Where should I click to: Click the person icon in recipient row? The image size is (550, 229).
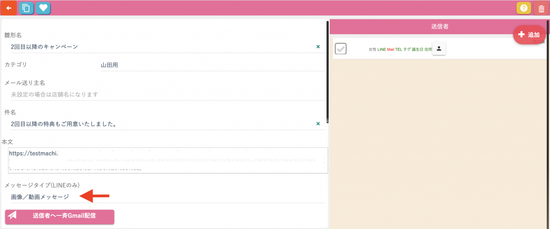tap(439, 49)
